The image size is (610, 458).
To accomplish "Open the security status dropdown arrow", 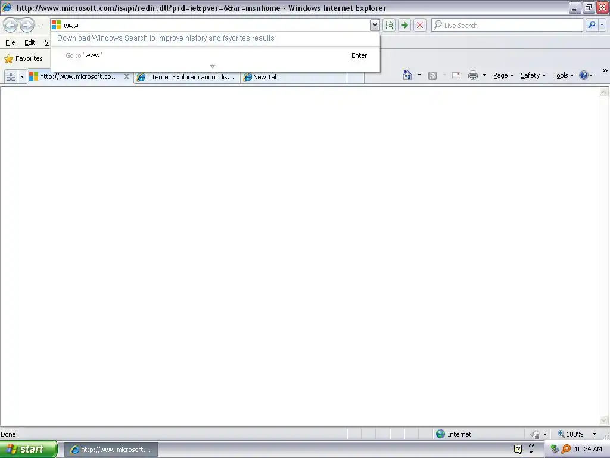I will [x=546, y=434].
